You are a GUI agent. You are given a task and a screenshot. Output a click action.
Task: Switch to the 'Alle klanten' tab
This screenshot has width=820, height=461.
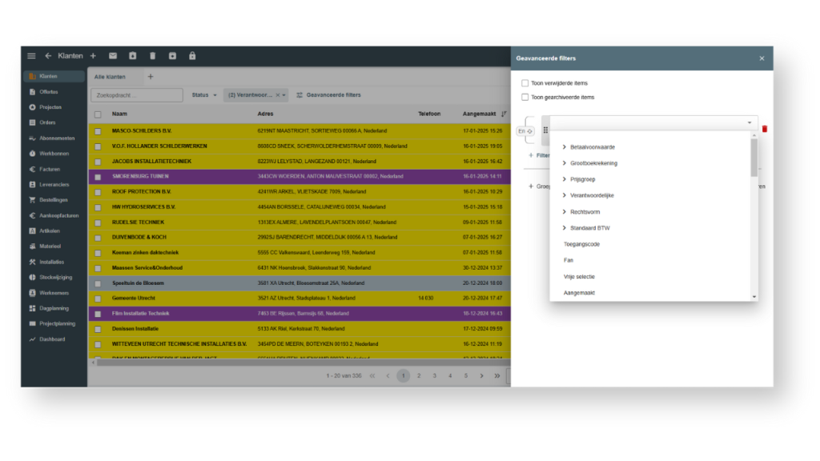point(111,77)
